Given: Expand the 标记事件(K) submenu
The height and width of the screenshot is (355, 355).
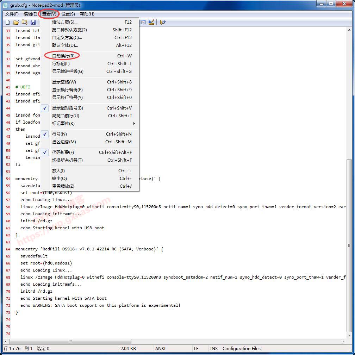Looking at the screenshot, I should 63,124.
